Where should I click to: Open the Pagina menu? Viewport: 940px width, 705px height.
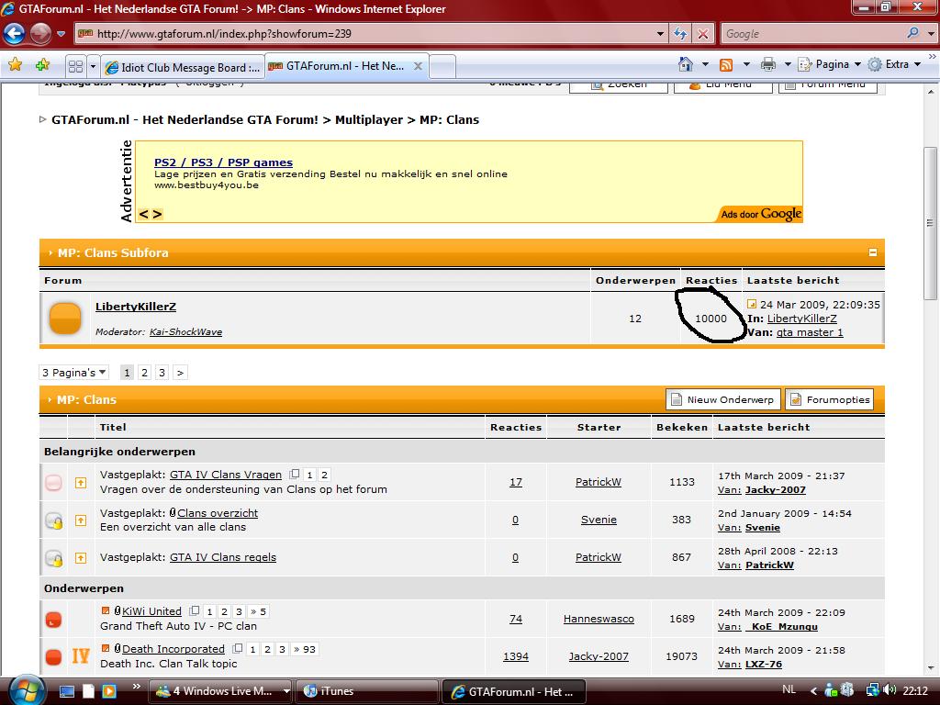pyautogui.click(x=830, y=64)
